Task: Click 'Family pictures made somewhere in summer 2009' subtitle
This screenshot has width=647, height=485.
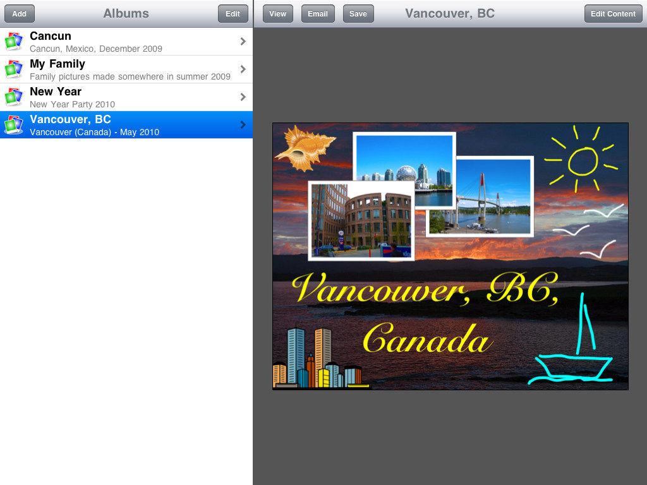Action: click(x=130, y=76)
